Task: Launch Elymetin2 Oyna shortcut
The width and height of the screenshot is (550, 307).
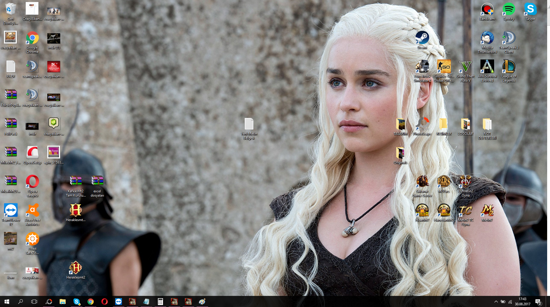Action: pyautogui.click(x=465, y=186)
